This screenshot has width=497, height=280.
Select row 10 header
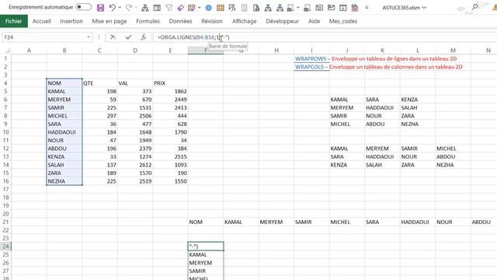(x=5, y=132)
